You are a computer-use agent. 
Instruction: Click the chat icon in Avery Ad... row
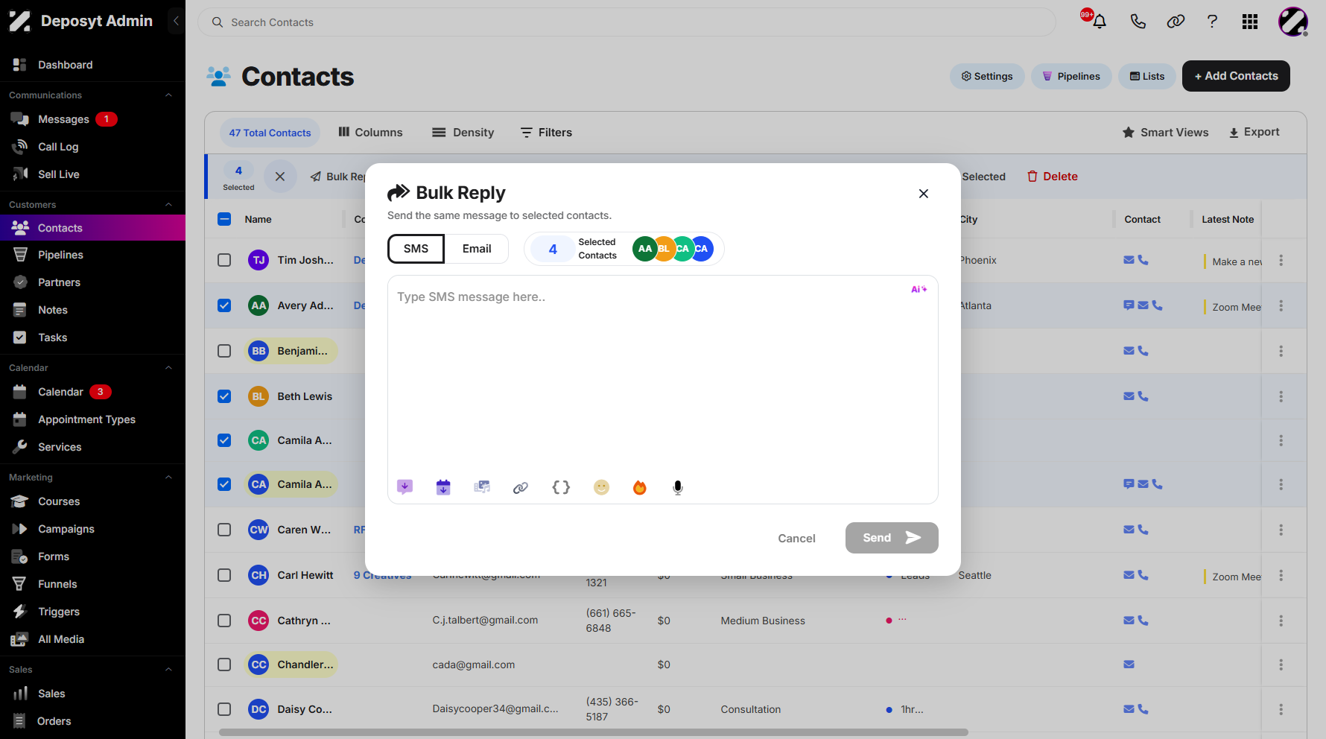1129,305
